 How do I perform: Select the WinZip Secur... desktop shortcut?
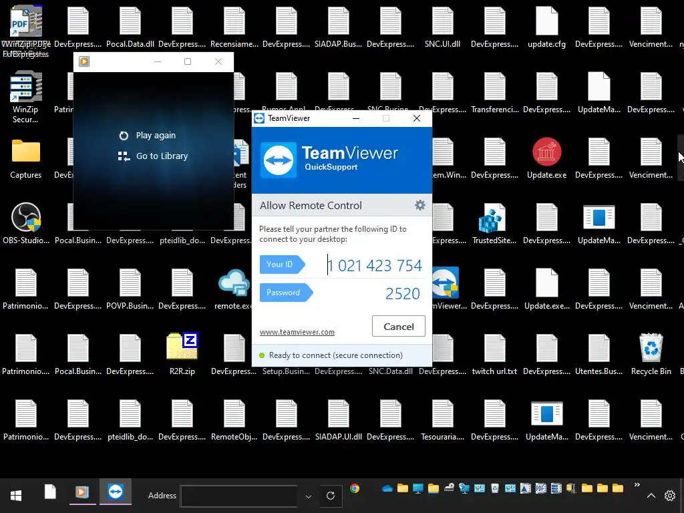(25, 97)
